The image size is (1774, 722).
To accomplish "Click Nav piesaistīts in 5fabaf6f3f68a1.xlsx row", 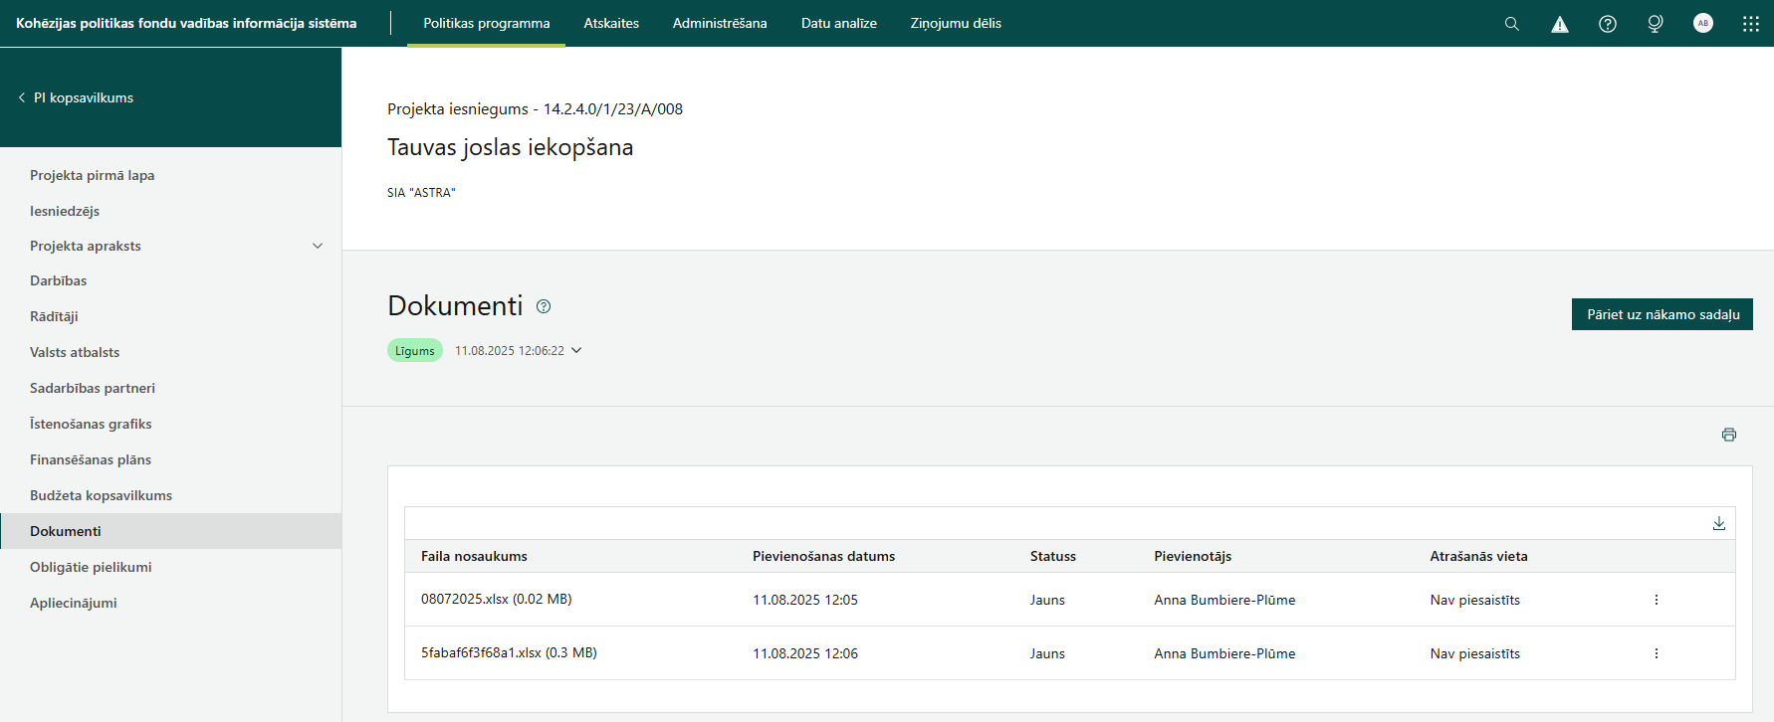I will pos(1475,653).
